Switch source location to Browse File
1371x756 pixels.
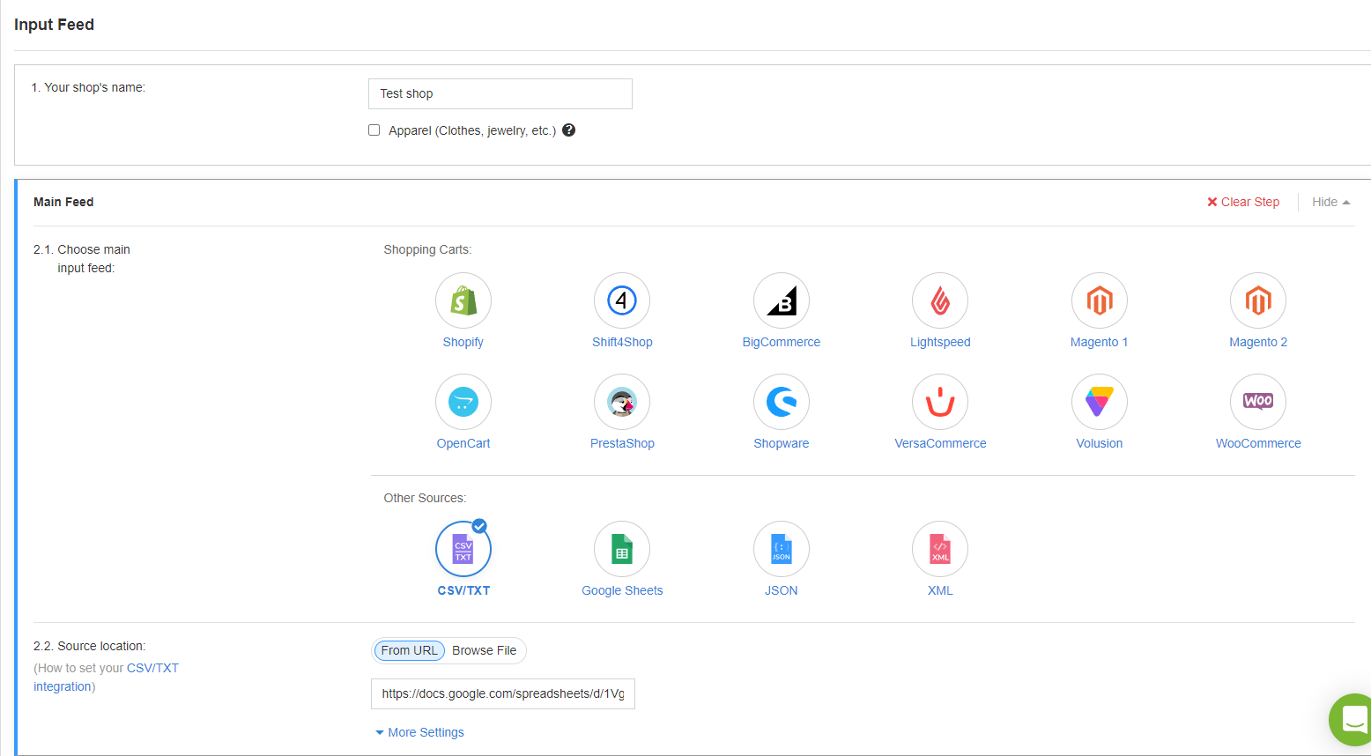coord(485,650)
